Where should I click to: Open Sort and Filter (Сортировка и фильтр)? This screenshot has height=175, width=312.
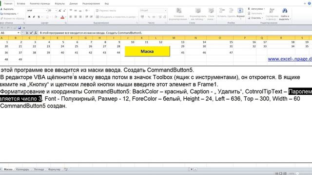click(272, 14)
